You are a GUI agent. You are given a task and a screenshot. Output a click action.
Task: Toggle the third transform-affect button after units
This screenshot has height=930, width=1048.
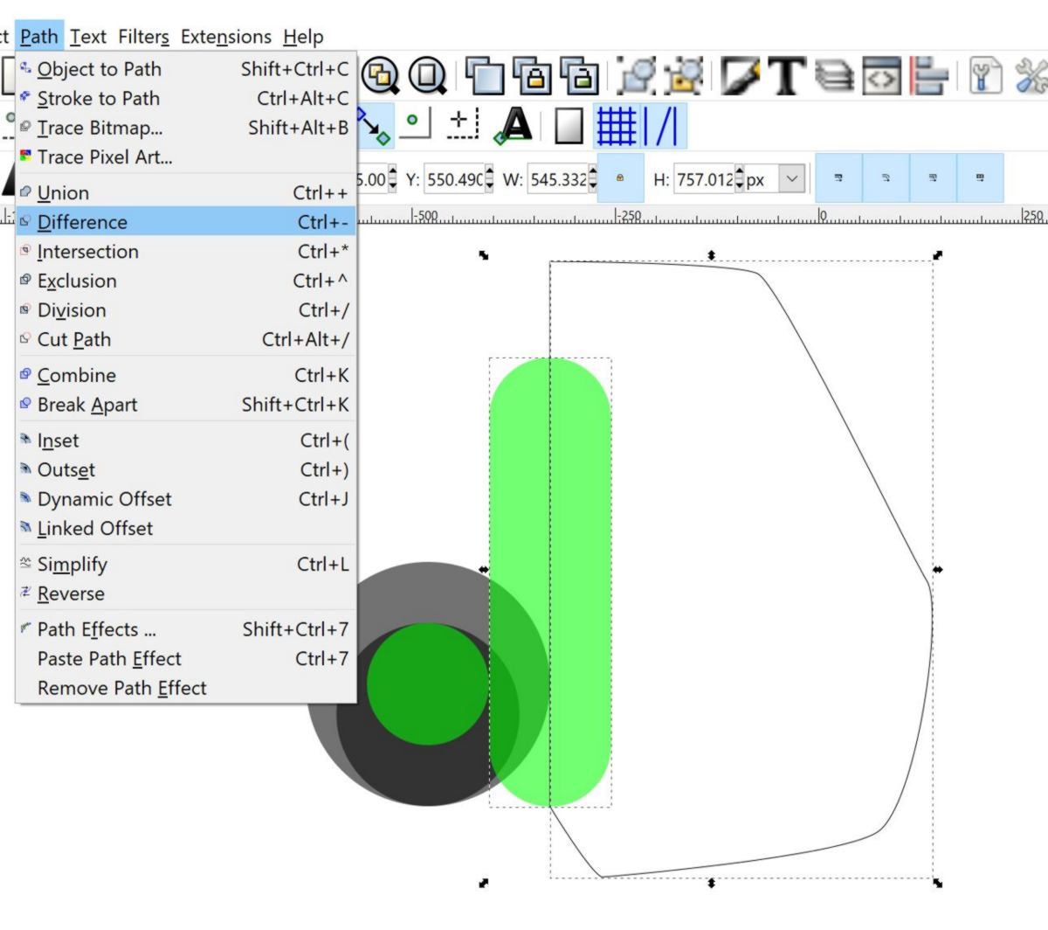[x=933, y=178]
